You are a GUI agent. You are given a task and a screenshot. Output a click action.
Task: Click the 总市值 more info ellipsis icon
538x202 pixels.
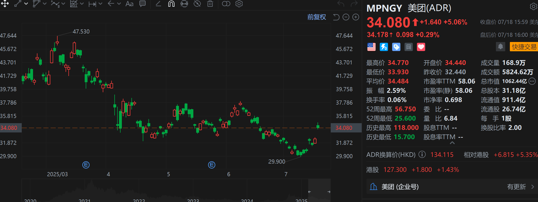coord(532,81)
